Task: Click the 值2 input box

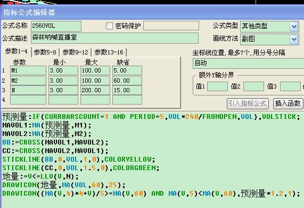Action: [253, 86]
